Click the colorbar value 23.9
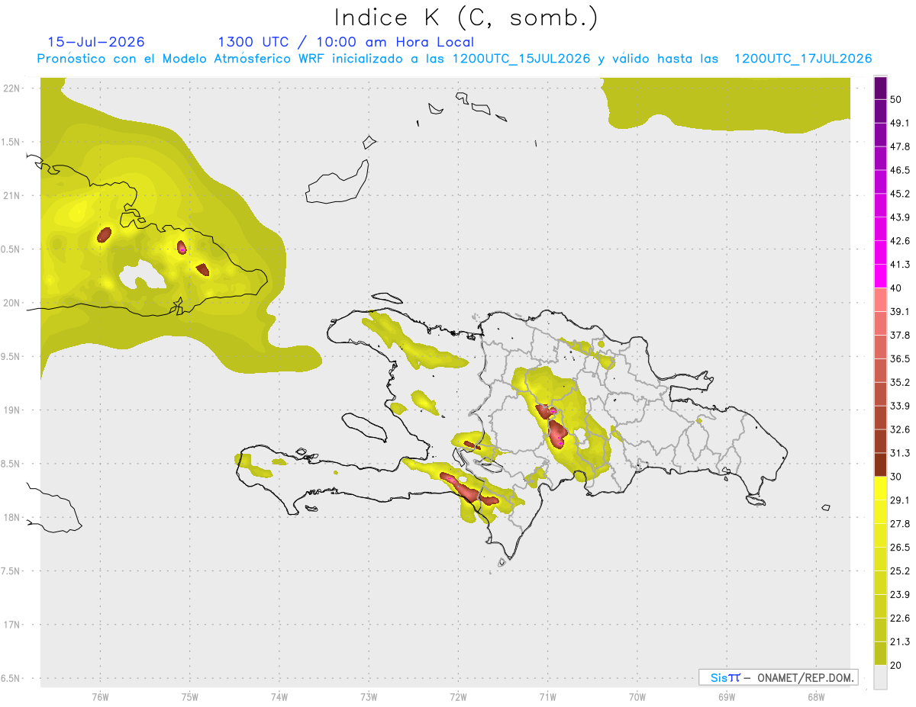This screenshot has height=707, width=916. click(900, 595)
